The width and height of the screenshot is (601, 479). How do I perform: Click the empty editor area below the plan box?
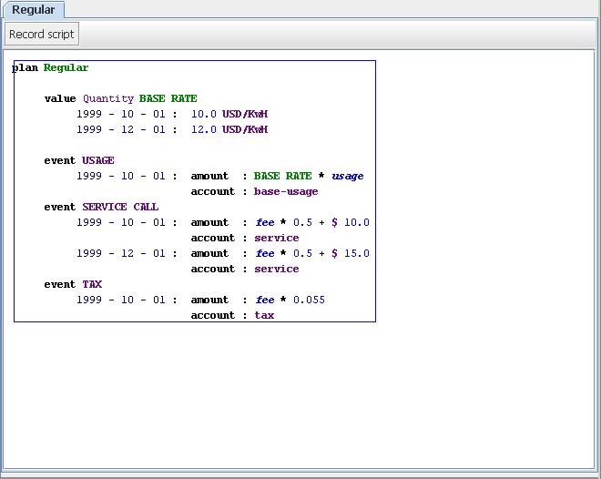[300, 392]
